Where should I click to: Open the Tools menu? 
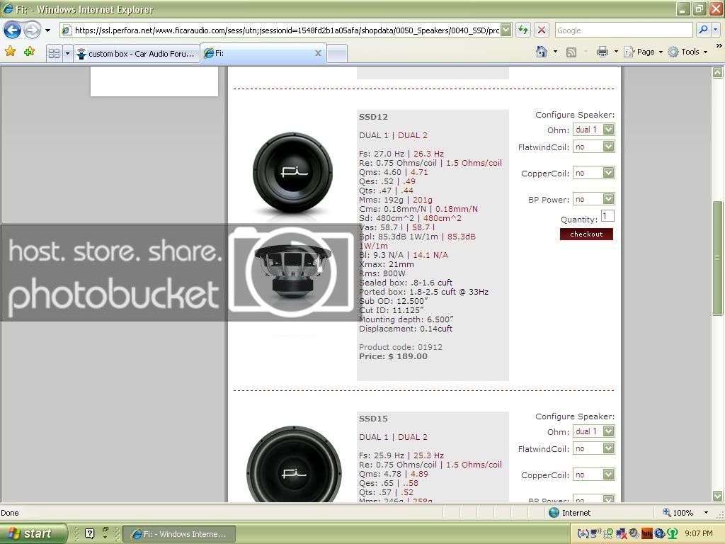(x=687, y=52)
